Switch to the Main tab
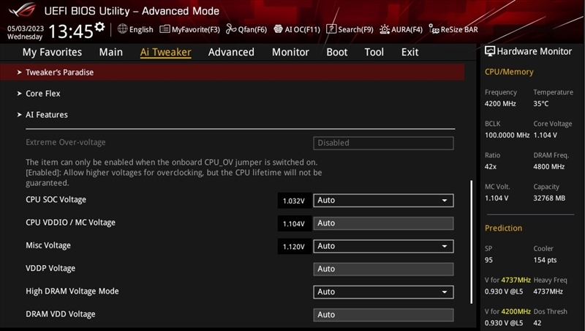Viewport: 585px width, 331px height. (111, 52)
